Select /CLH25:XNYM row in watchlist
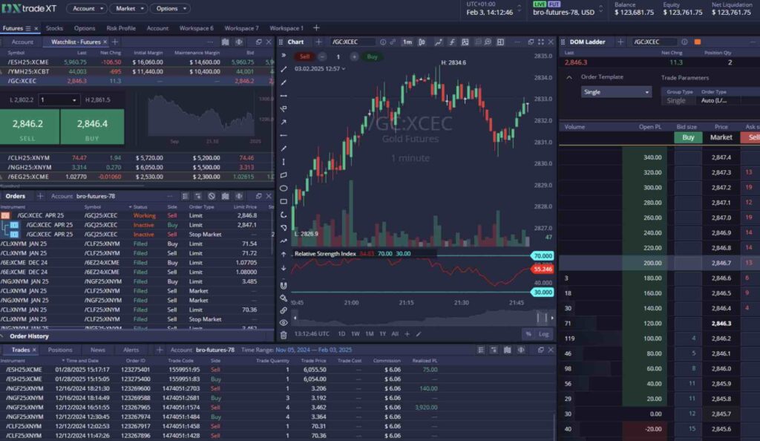760x441 pixels. click(x=137, y=158)
